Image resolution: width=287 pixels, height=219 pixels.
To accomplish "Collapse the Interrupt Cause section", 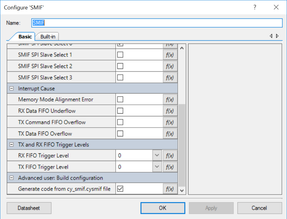I will [x=11, y=88].
